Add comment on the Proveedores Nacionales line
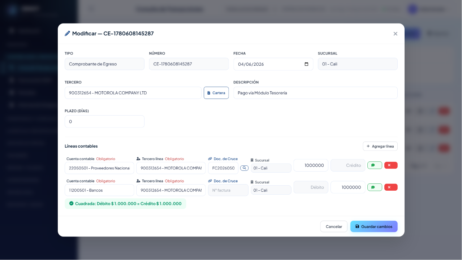Image resolution: width=462 pixels, height=260 pixels. pos(375,165)
